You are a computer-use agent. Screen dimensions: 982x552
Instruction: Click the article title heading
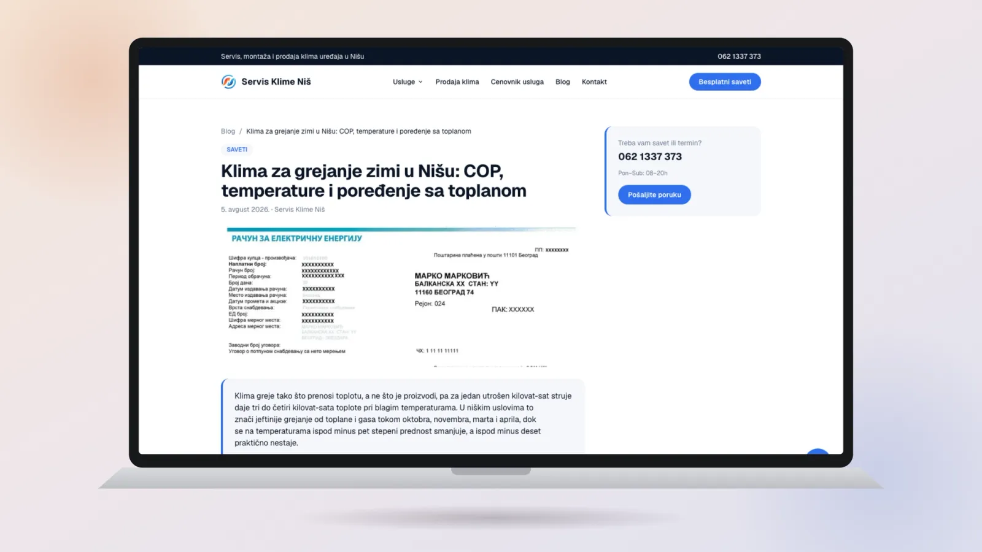click(374, 181)
